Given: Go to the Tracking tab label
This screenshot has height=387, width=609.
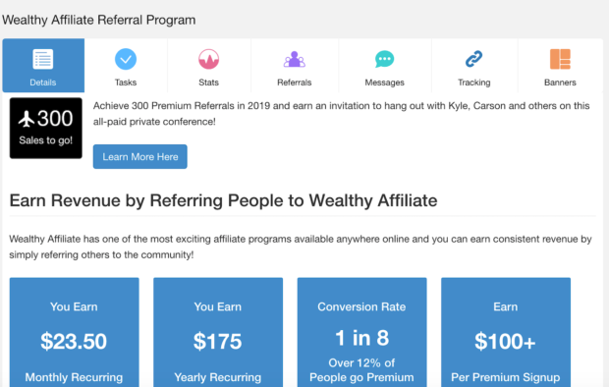Looking at the screenshot, I should point(473,83).
